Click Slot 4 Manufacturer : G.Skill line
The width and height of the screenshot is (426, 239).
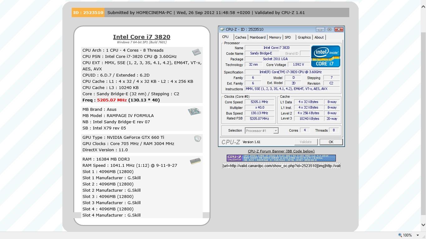pos(112,215)
